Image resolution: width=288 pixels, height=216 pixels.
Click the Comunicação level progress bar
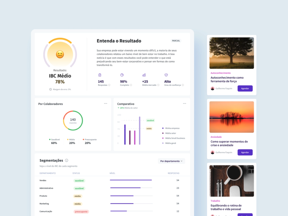pos(131,211)
